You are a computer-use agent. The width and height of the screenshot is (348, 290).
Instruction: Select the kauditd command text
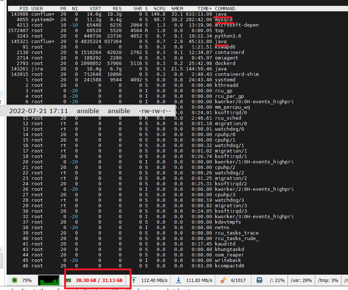(225, 244)
